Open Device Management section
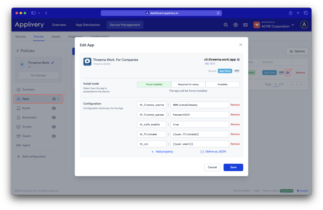This screenshot has height=210, width=323. 125,25
